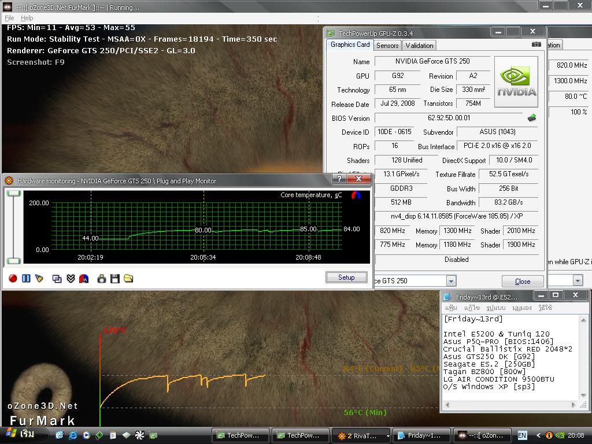The width and height of the screenshot is (592, 444).
Task: Switch to the Sensors tab in GPU-Z
Action: 387,45
